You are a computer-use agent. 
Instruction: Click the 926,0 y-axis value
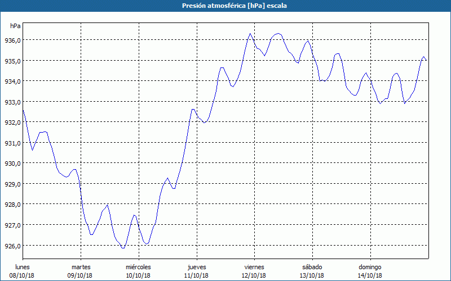click(12, 246)
